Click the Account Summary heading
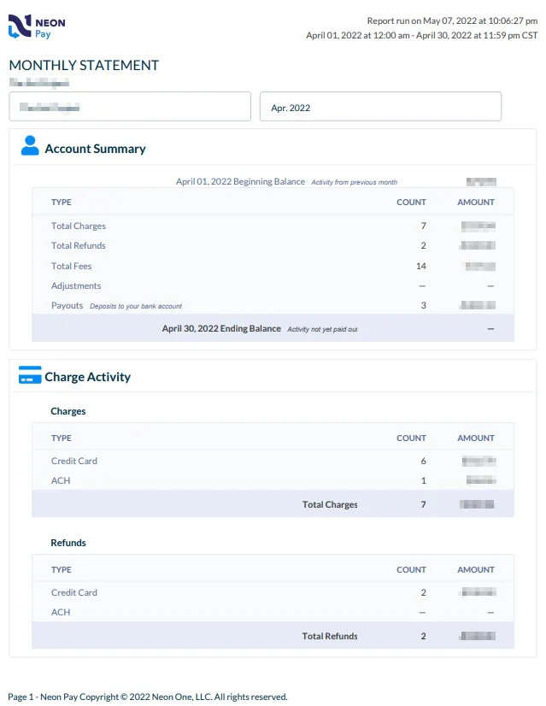 click(95, 149)
